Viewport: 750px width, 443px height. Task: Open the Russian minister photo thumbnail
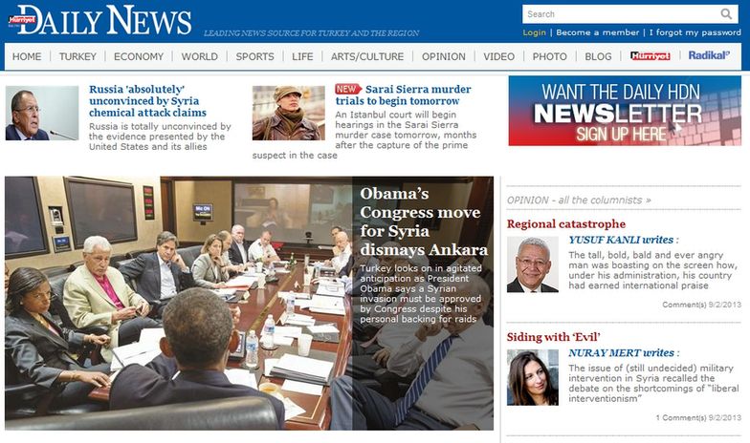pyautogui.click(x=42, y=113)
